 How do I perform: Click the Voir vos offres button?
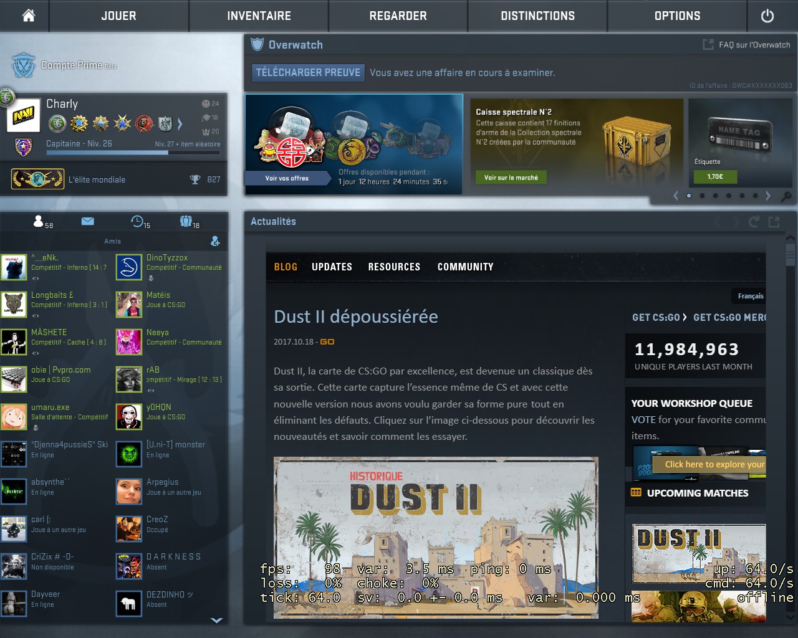click(287, 178)
